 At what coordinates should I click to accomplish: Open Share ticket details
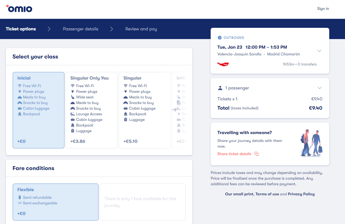(x=234, y=154)
